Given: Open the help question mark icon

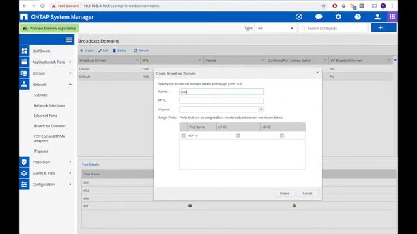Looking at the screenshot, I should pyautogui.click(x=358, y=17).
